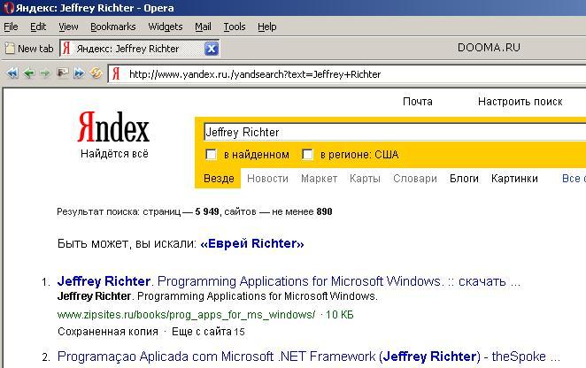Click the Яndex logo
Image resolution: width=586 pixels, height=368 pixels.
pos(114,130)
